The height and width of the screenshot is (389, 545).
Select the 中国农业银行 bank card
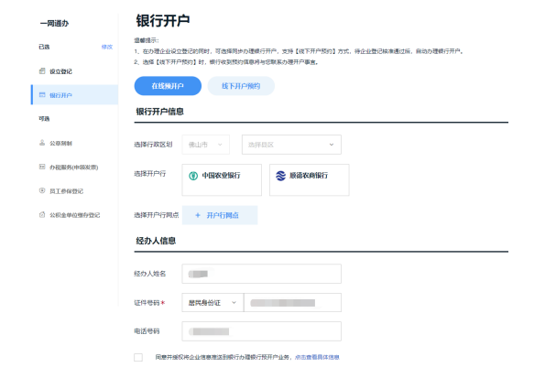click(222, 180)
